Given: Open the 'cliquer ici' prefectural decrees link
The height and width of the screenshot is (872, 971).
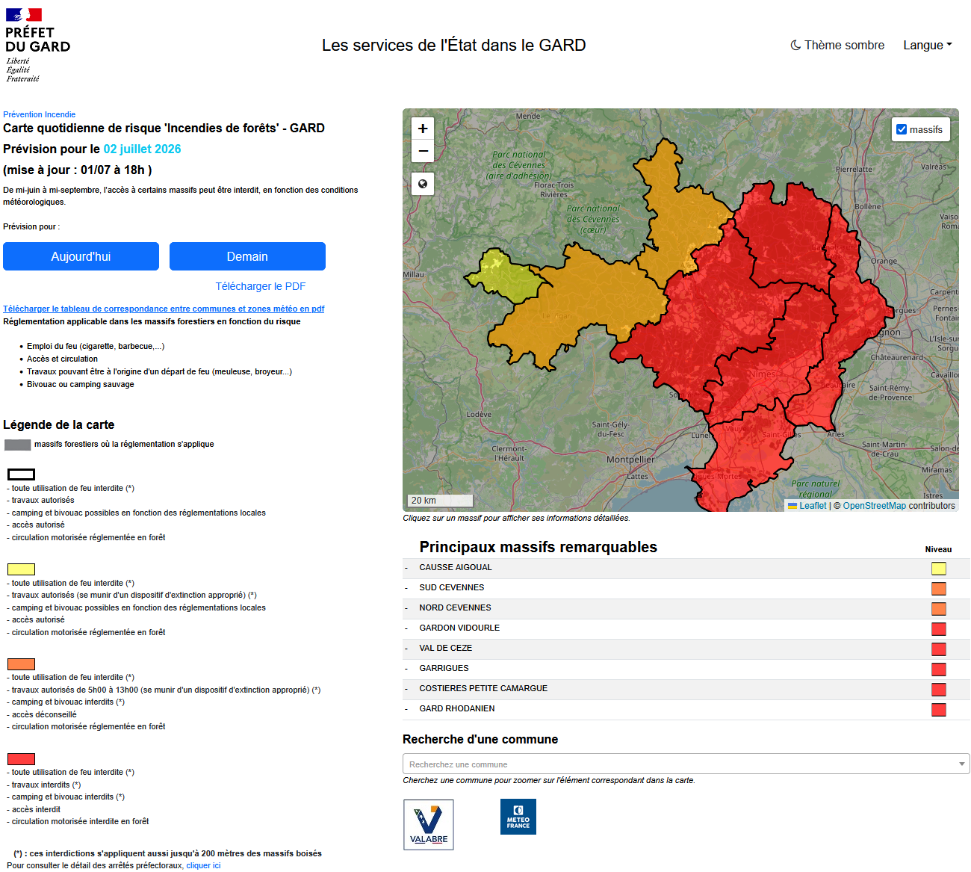Looking at the screenshot, I should coord(203,865).
